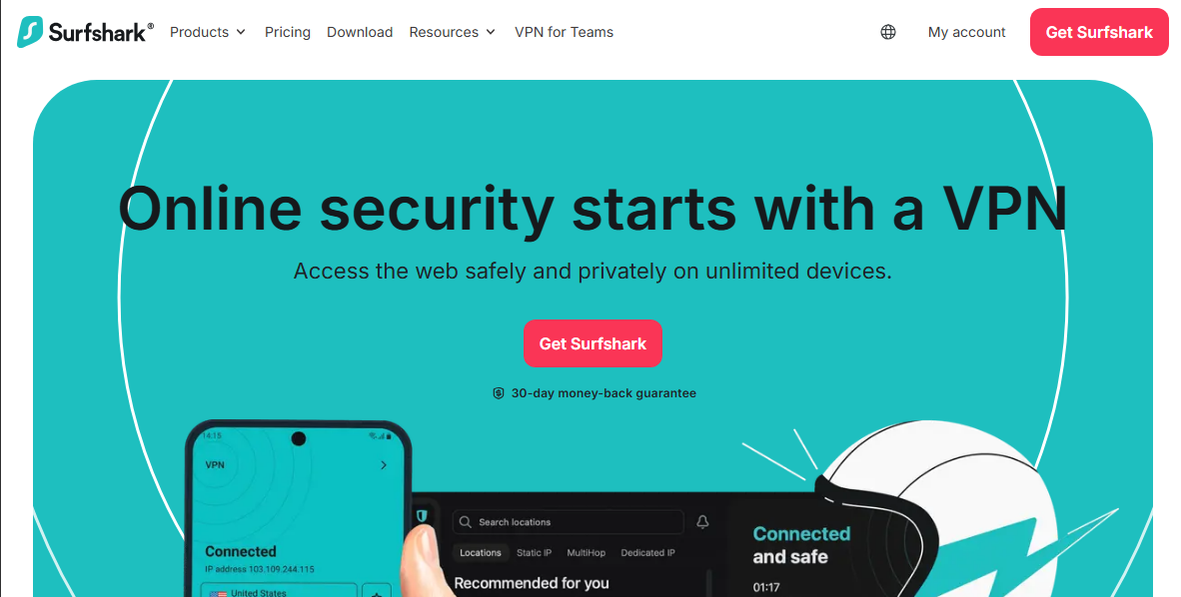Open the language globe icon
The image size is (1181, 597).
[888, 32]
